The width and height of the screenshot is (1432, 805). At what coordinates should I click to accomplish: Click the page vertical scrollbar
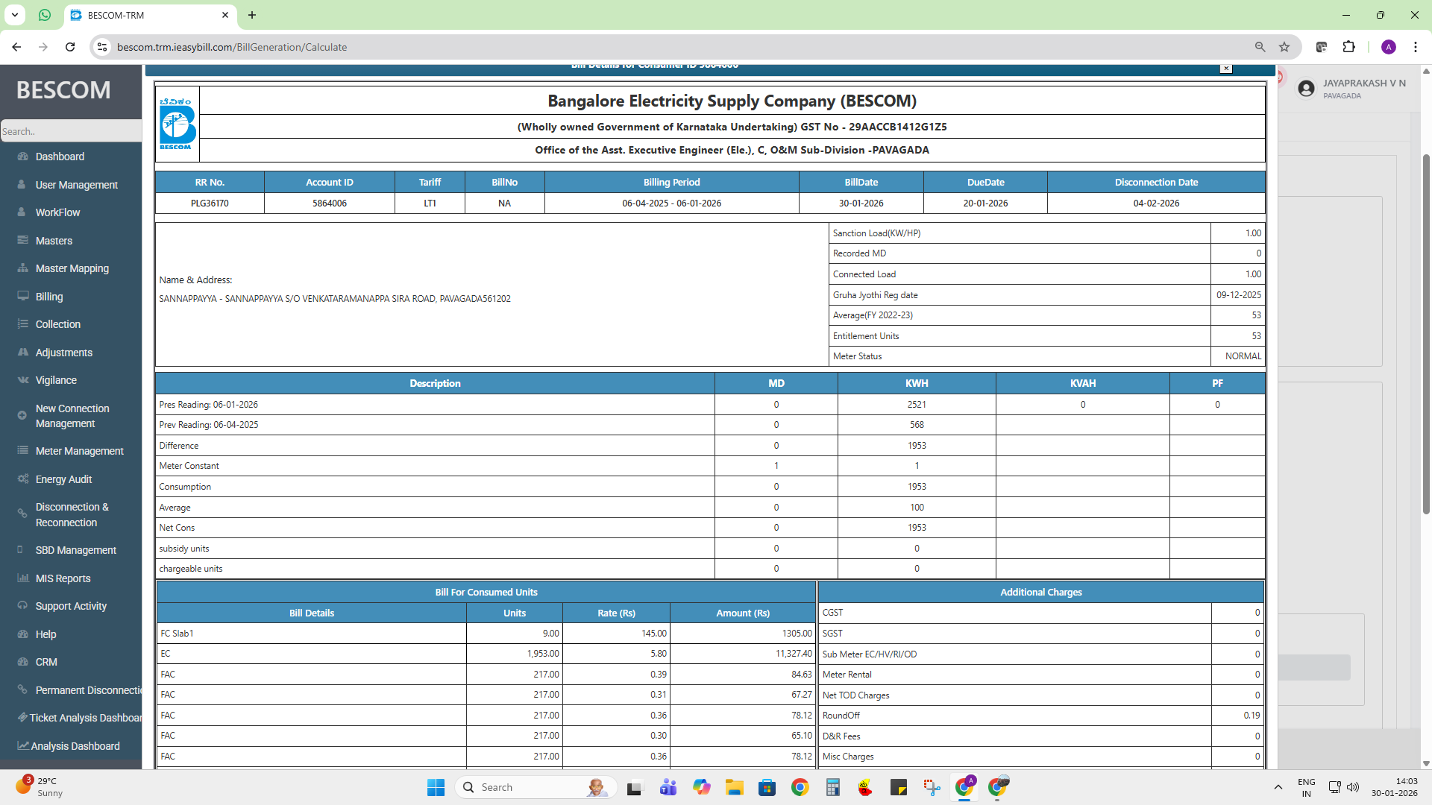coord(1426,335)
